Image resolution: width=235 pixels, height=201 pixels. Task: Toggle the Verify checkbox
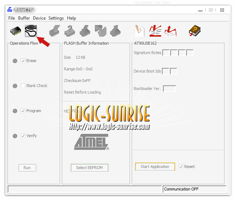click(23, 136)
